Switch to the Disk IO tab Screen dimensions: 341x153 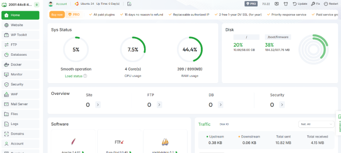point(224,124)
